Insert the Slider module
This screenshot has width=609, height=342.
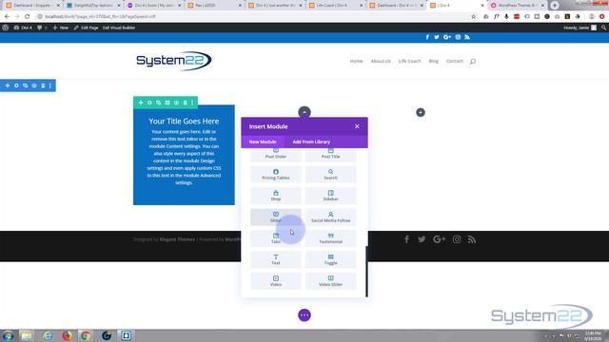tap(276, 218)
